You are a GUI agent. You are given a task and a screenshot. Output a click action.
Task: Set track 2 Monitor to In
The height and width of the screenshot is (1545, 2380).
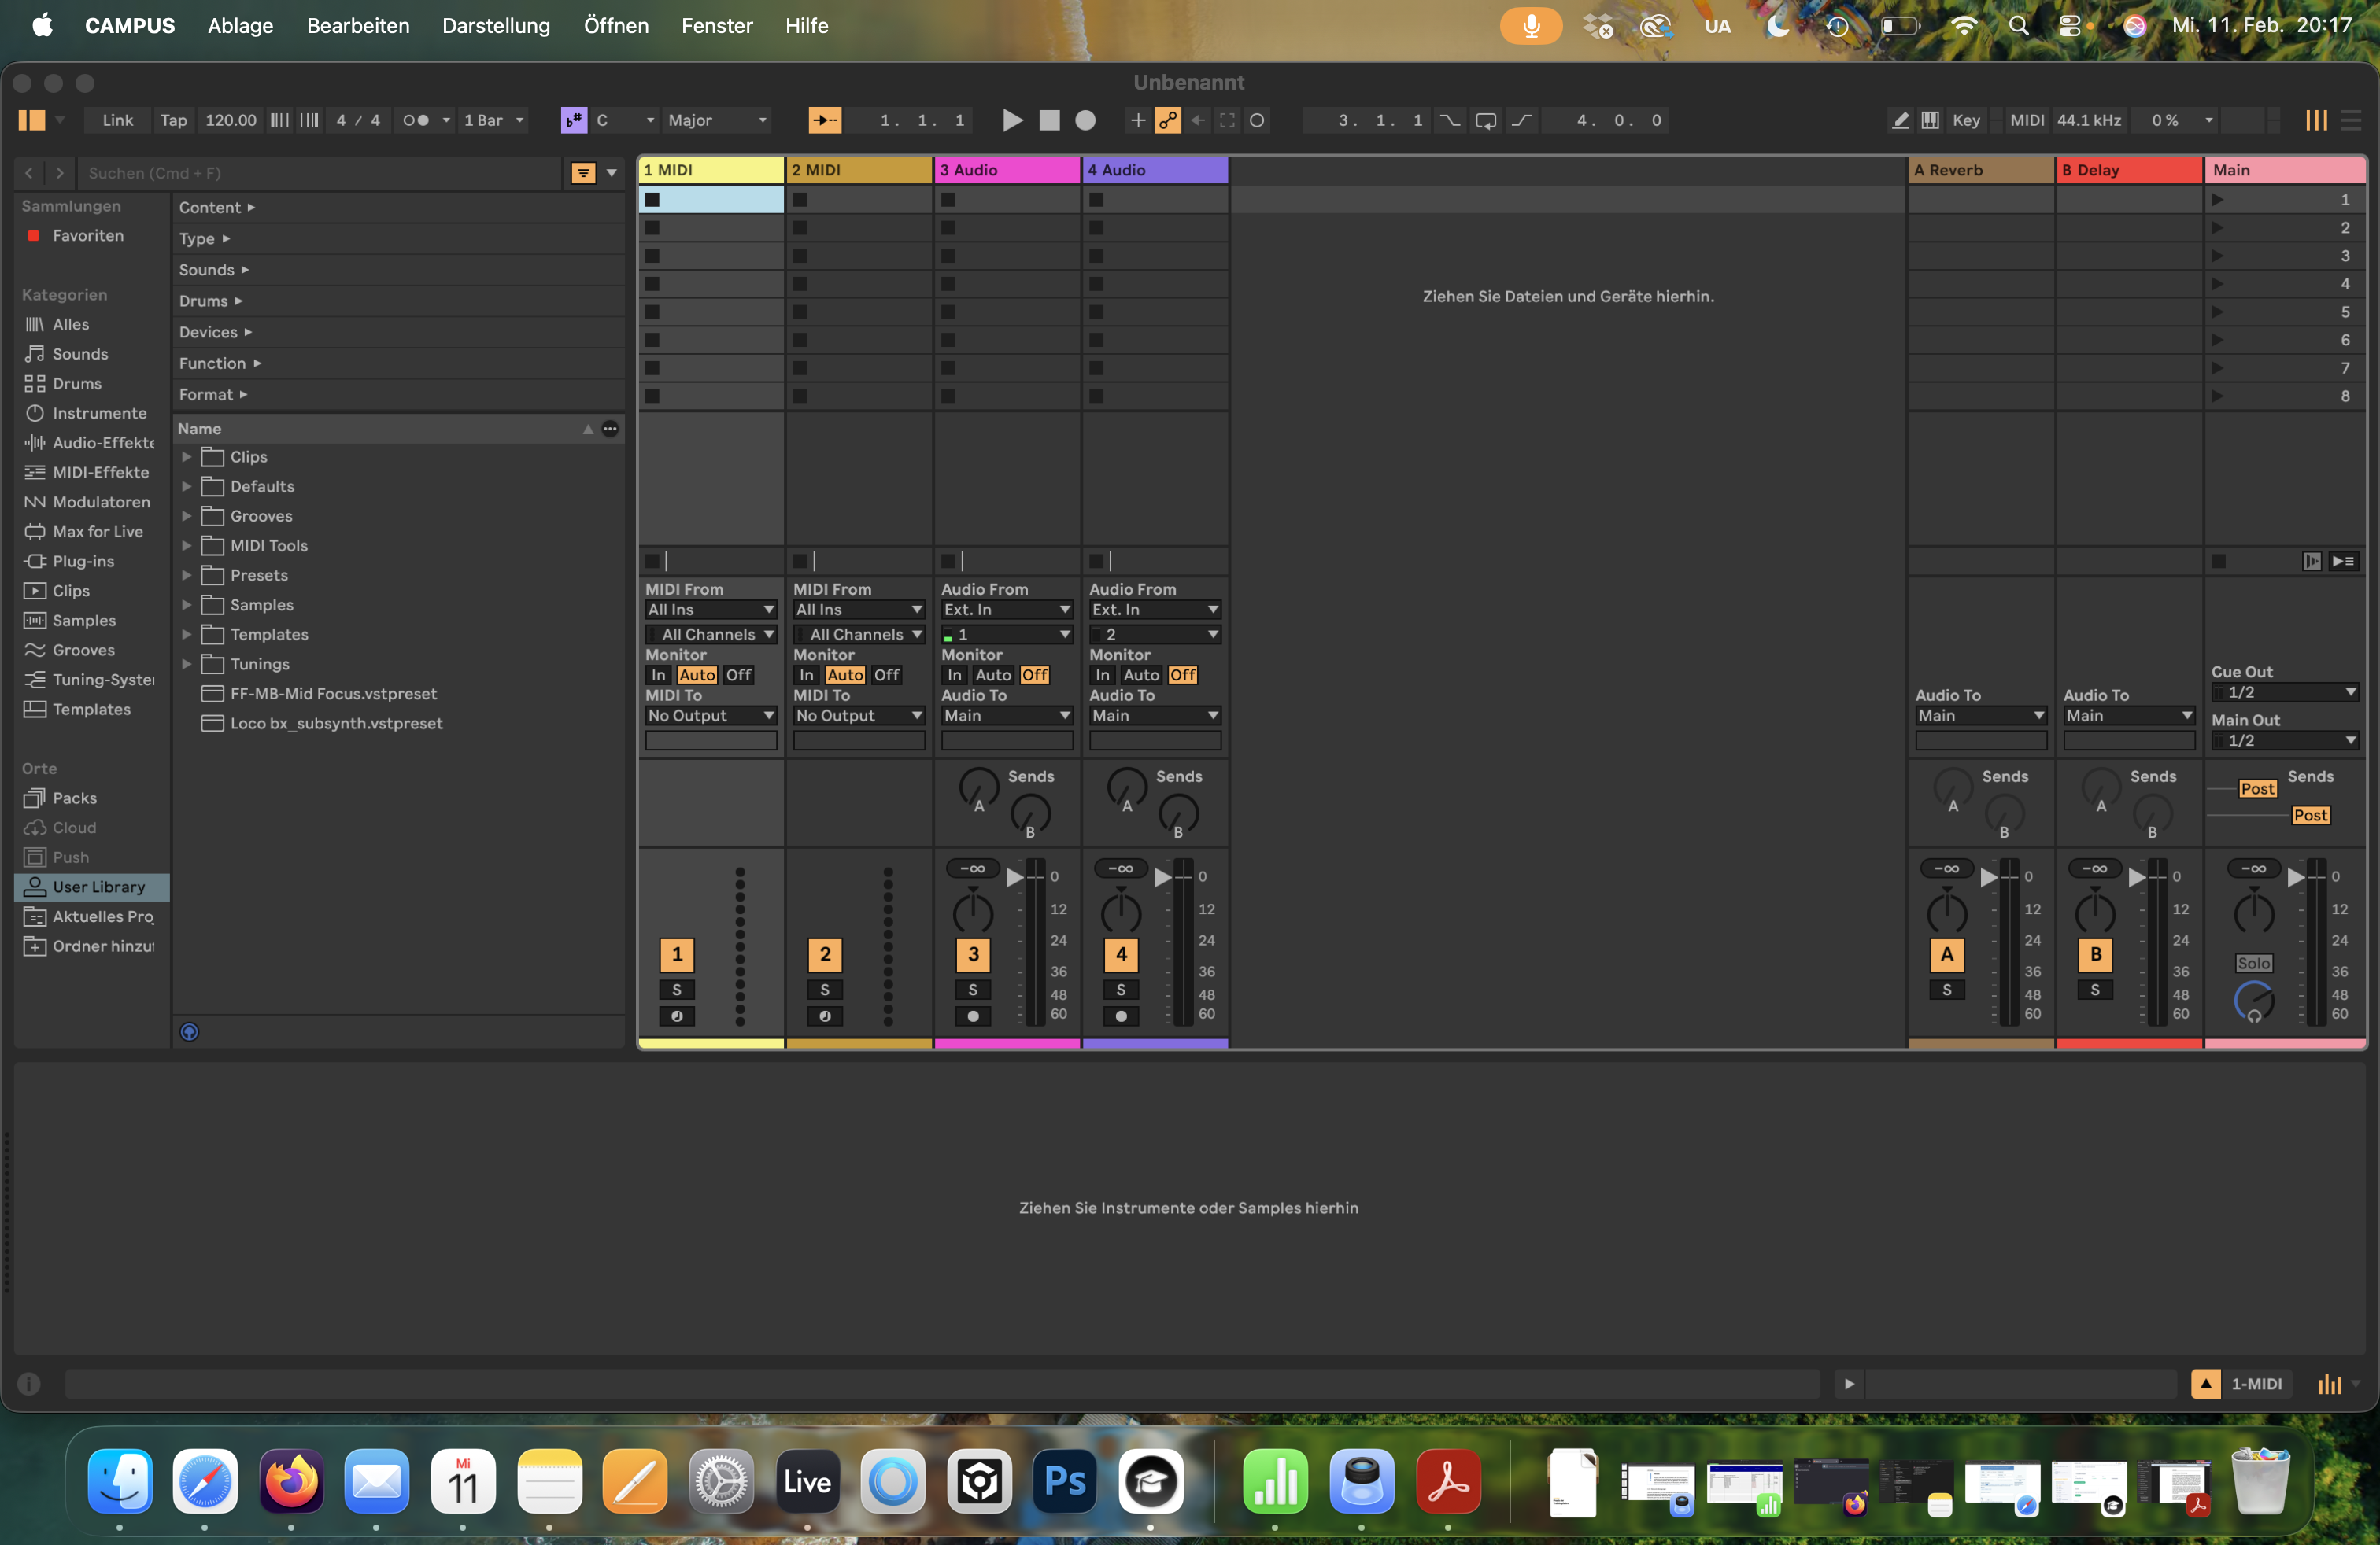pyautogui.click(x=806, y=675)
